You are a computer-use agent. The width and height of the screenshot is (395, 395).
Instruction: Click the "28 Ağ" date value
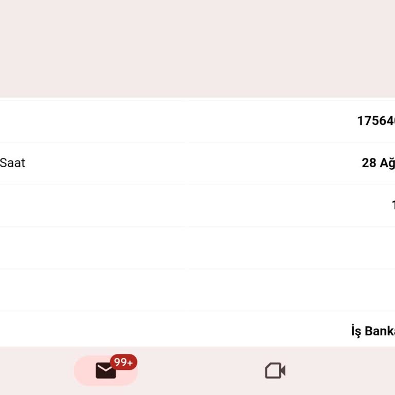pos(378,163)
